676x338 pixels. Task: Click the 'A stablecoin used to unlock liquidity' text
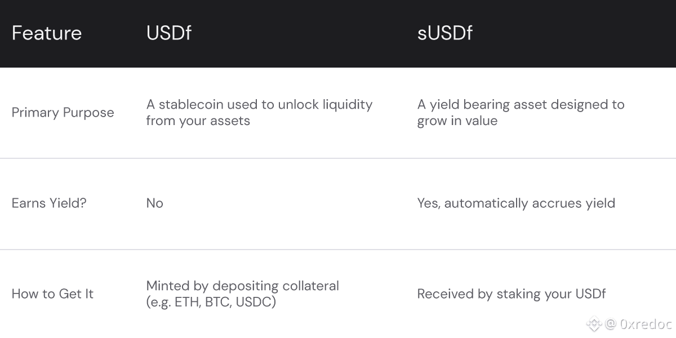pos(259,105)
